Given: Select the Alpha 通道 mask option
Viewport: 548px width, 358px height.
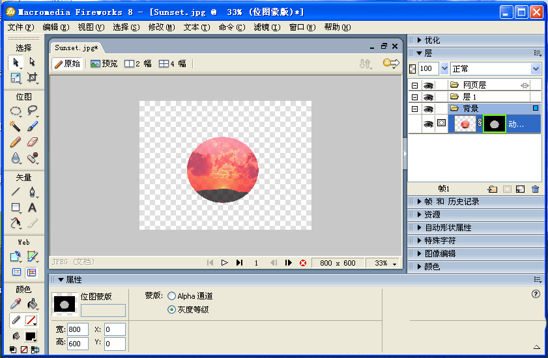Looking at the screenshot, I should tap(172, 296).
